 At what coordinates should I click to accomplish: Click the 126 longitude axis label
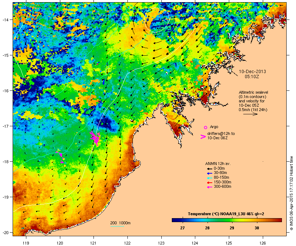coord(263,243)
